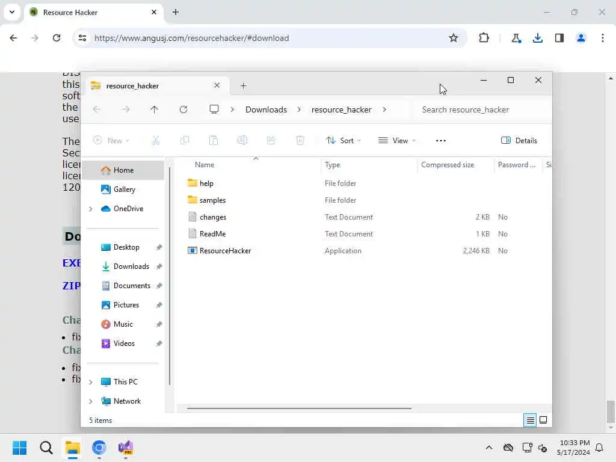This screenshot has width=616, height=462.
Task: Click the Share icon in Explorer toolbar
Action: [x=271, y=141]
